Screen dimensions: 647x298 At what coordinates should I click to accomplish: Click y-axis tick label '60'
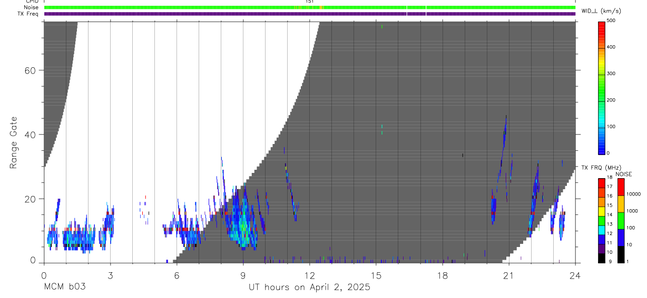click(x=31, y=70)
